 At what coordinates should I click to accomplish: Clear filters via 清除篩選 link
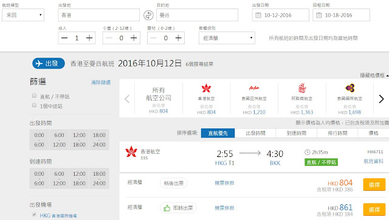click(x=101, y=82)
